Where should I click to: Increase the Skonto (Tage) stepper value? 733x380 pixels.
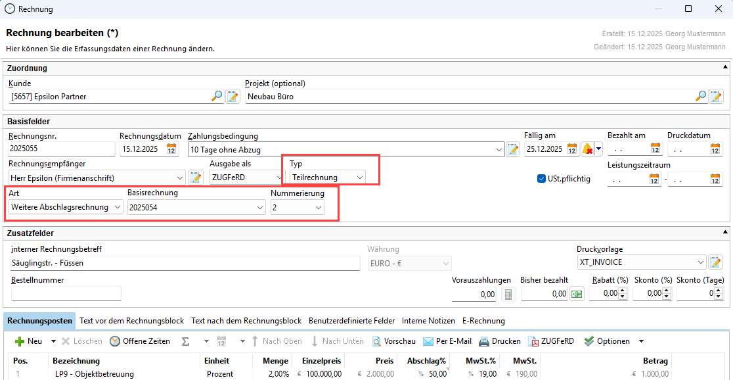[719, 291]
